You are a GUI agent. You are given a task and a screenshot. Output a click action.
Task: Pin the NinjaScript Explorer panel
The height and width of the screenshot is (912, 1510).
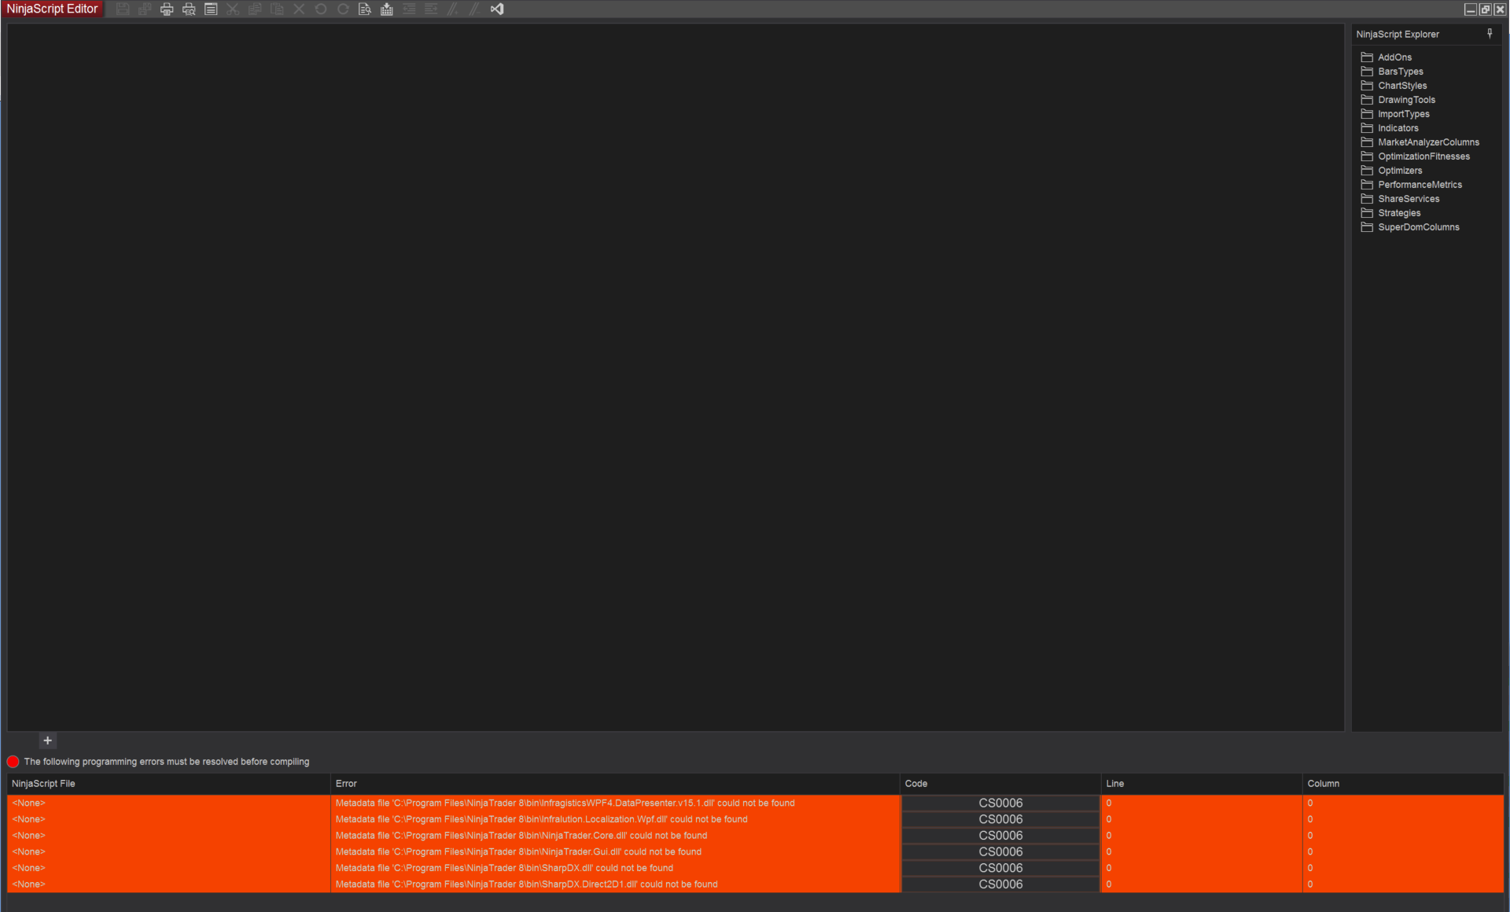pyautogui.click(x=1490, y=34)
